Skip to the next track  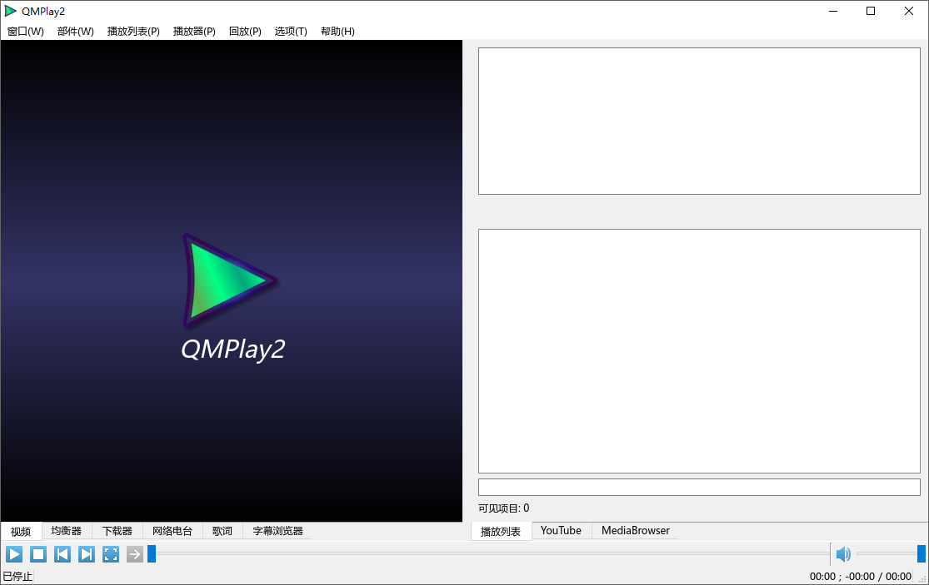(x=87, y=554)
